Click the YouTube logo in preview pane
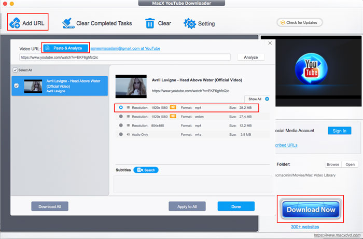This screenshot has width=363, height=239. point(311,69)
